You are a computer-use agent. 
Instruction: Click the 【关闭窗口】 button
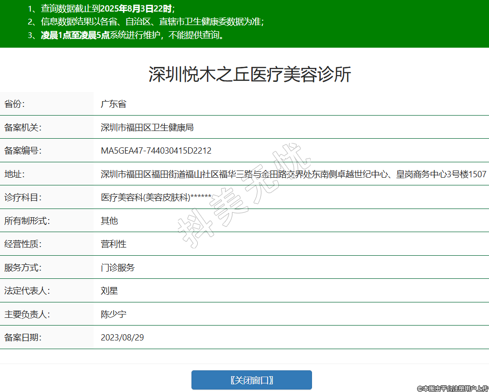[251, 380]
